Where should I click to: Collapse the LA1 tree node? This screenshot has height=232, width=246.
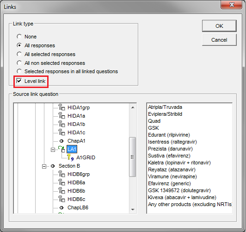tap(53, 150)
